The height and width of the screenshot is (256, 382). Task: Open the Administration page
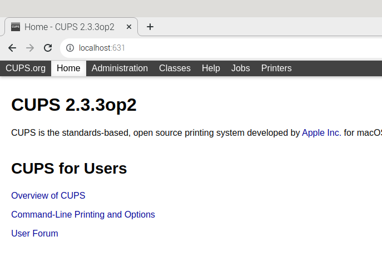pos(120,68)
